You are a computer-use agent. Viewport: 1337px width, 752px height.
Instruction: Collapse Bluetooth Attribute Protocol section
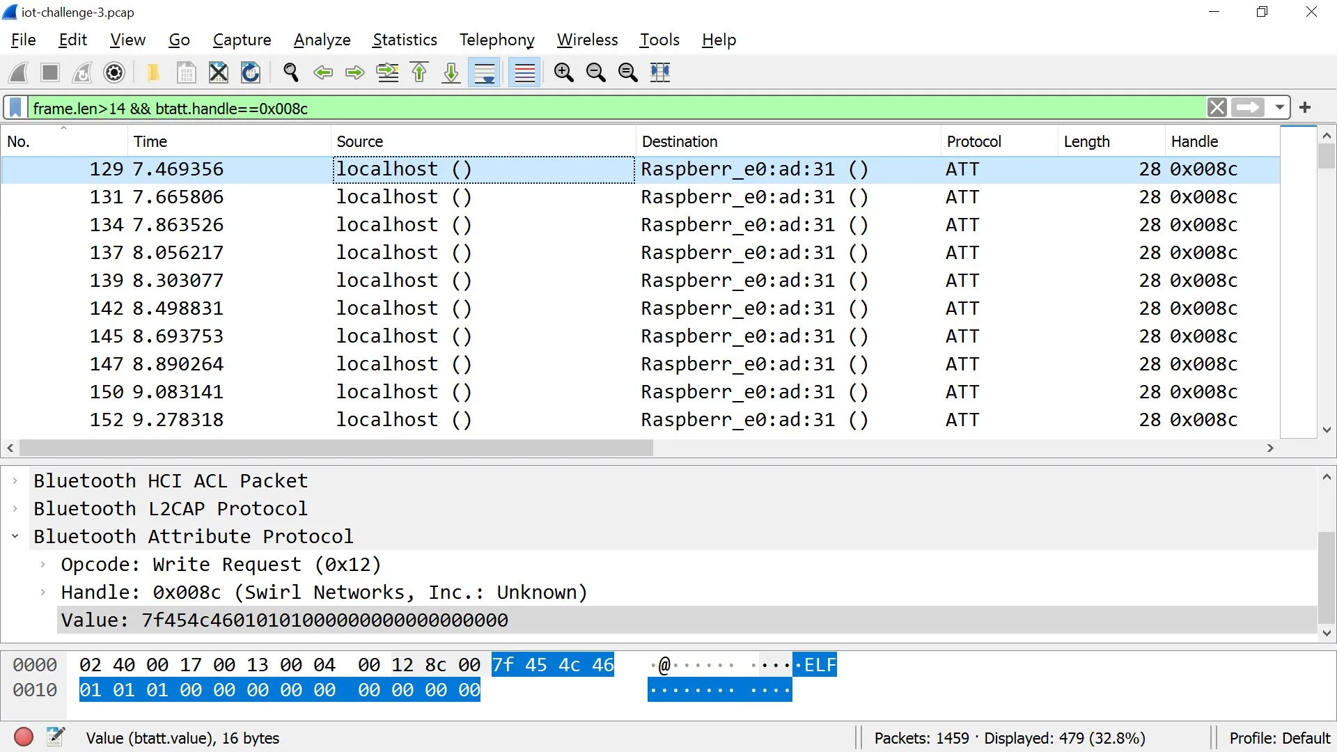tap(15, 537)
